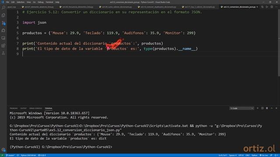This screenshot has height=157, width=280.
Task: Split the editor to the right
Action: pyautogui.click(x=272, y=7)
